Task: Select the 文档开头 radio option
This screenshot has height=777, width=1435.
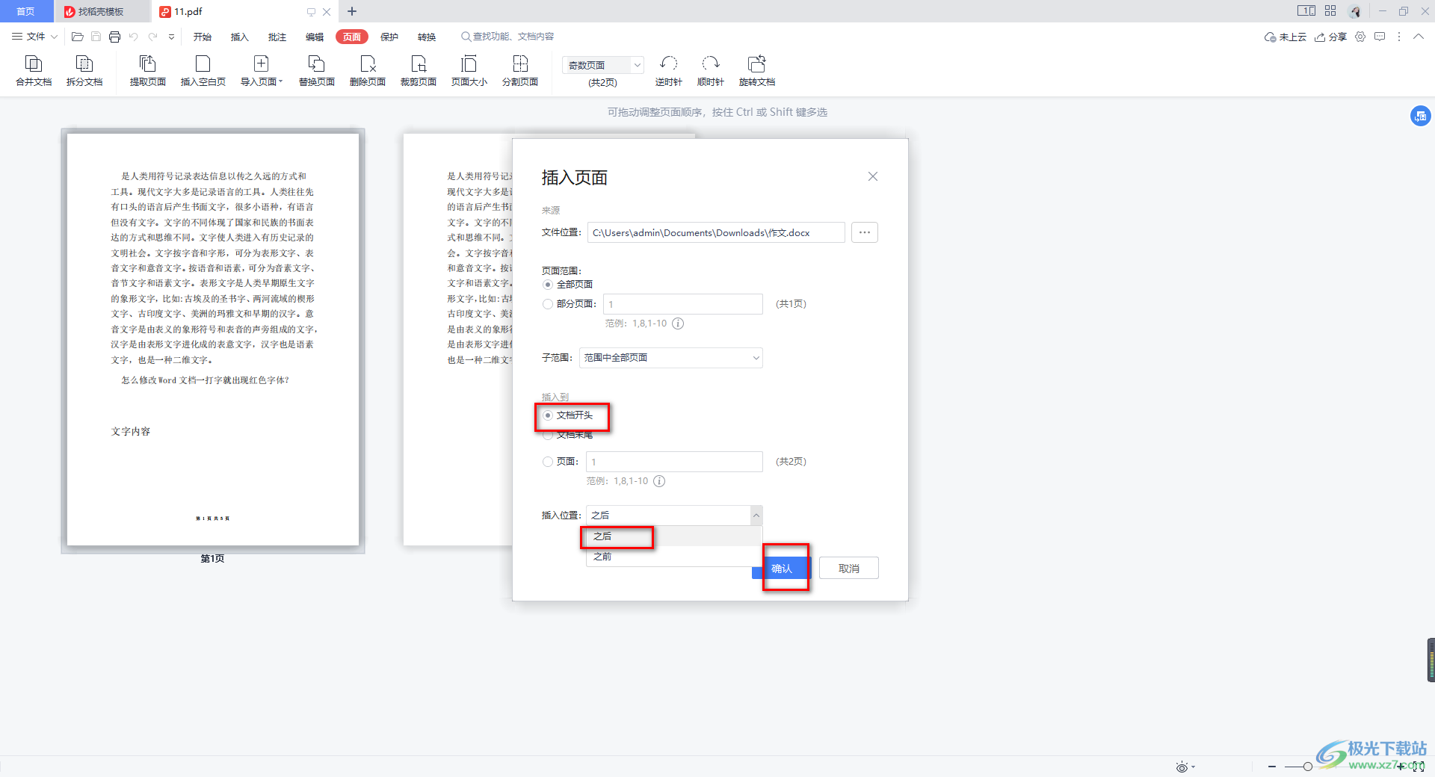Action: (x=548, y=415)
